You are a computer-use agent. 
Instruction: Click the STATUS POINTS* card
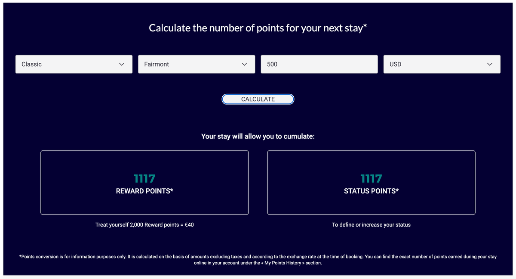[371, 182]
